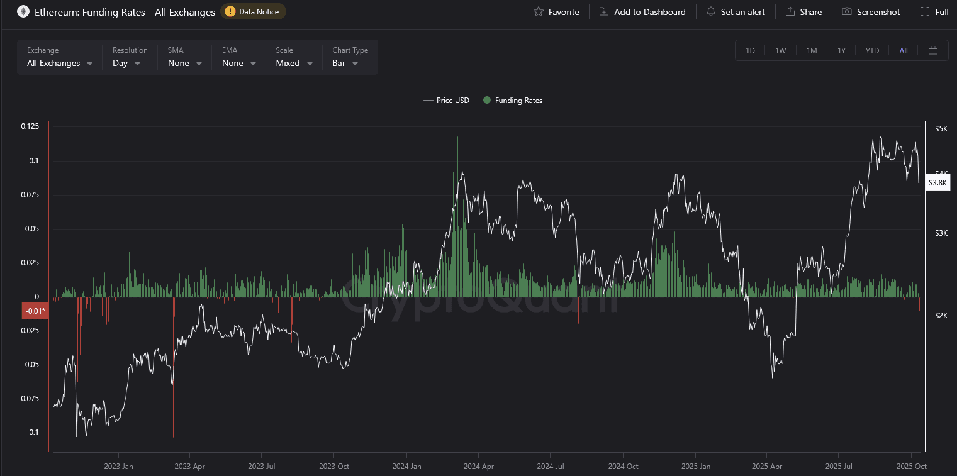Click the Full screen expand icon
Viewport: 957px width, 476px height.
pos(925,12)
